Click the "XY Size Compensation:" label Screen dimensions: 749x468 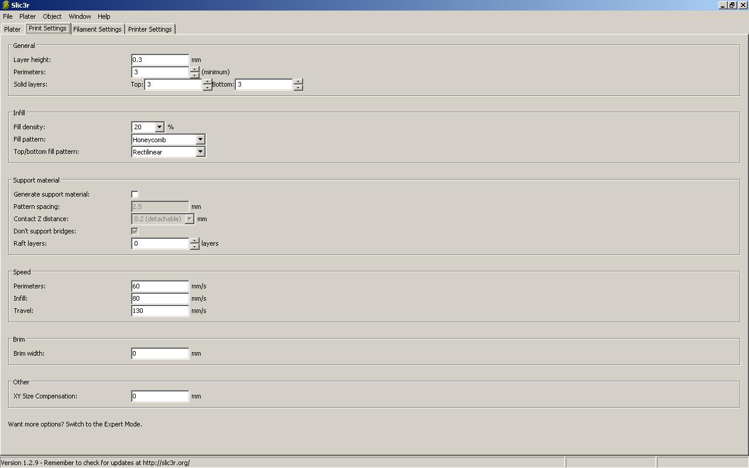click(x=46, y=396)
